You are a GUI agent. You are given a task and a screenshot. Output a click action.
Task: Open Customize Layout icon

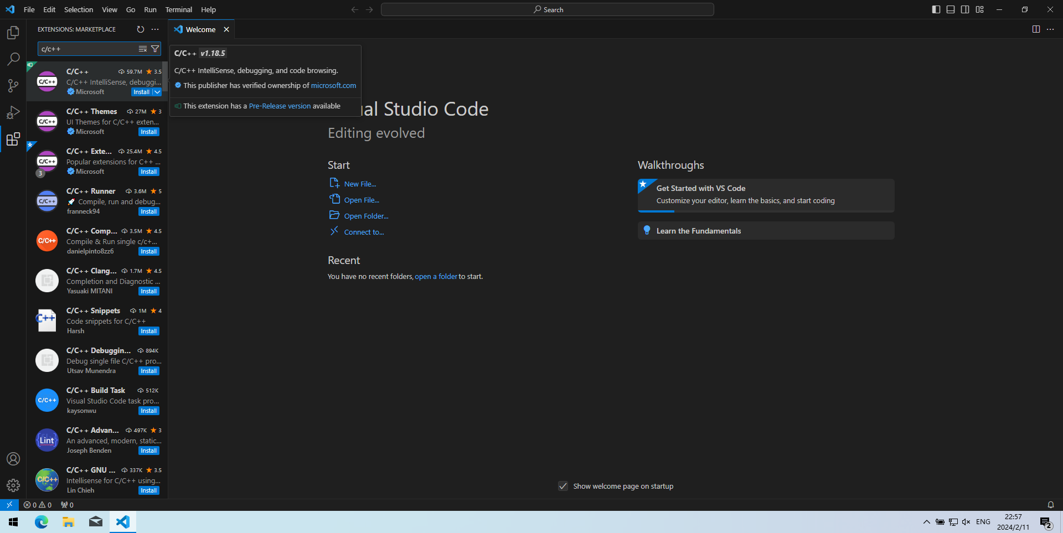(980, 9)
